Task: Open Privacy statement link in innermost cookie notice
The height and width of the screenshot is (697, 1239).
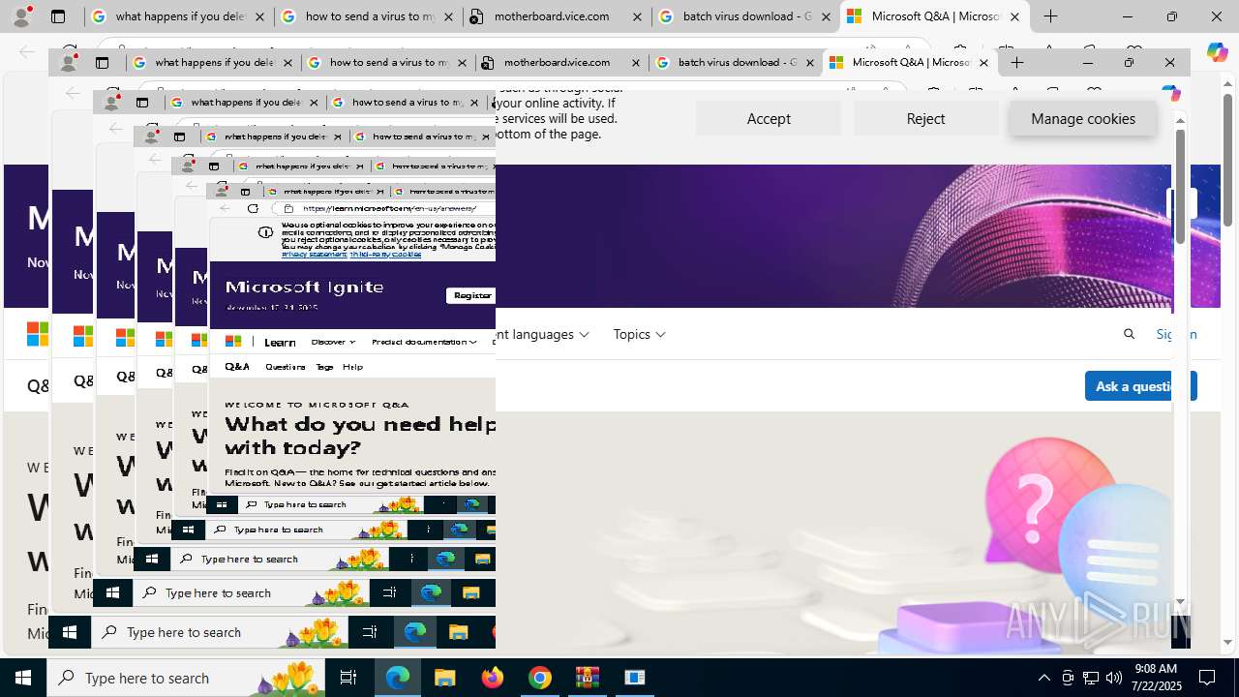Action: [x=314, y=254]
